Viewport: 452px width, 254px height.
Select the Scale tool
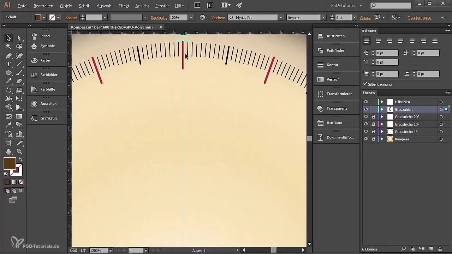pos(19,90)
